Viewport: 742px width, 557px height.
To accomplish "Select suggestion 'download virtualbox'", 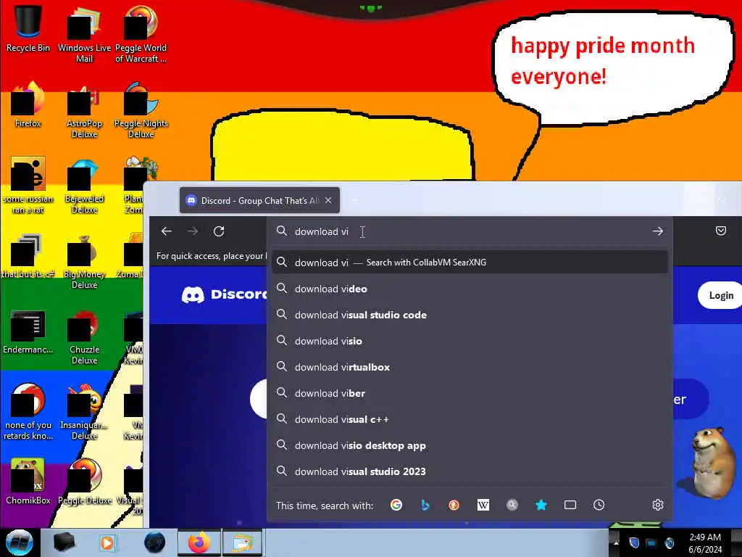I will coord(470,366).
